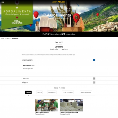Viewport: 118px width, 118px height.
Task: Open the Caseificio 3Monti photo
Action: point(47,105)
